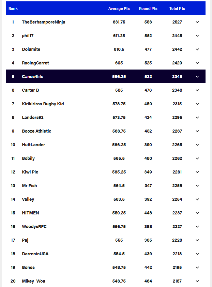This screenshot has height=287, width=212.
Task: Expand Kiwi Pie row chevron
Action: (197, 172)
